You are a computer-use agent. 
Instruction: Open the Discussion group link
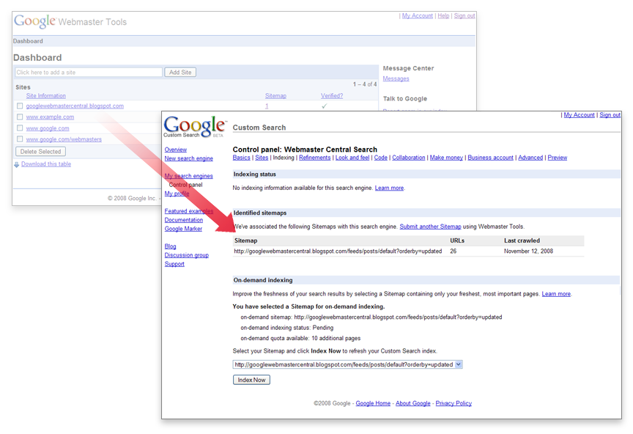(187, 255)
